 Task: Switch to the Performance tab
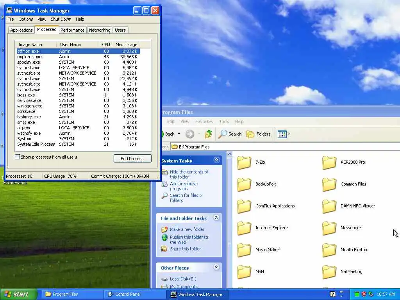(x=72, y=30)
